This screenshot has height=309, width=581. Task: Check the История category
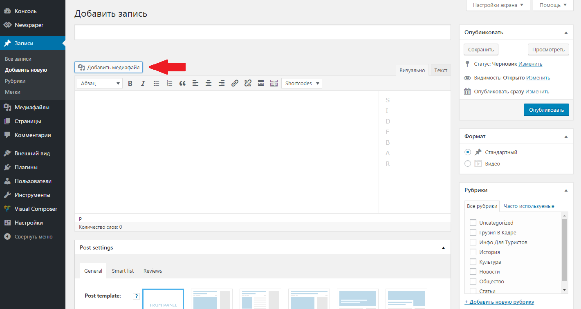click(x=473, y=252)
